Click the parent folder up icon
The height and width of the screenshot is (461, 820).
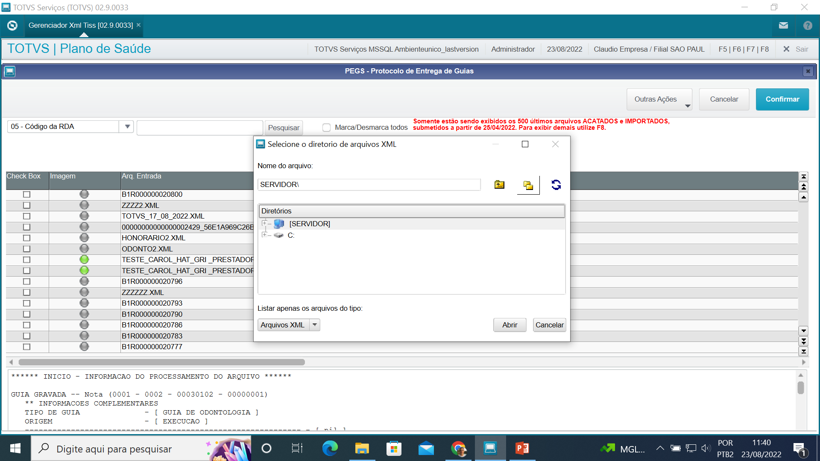[499, 185]
